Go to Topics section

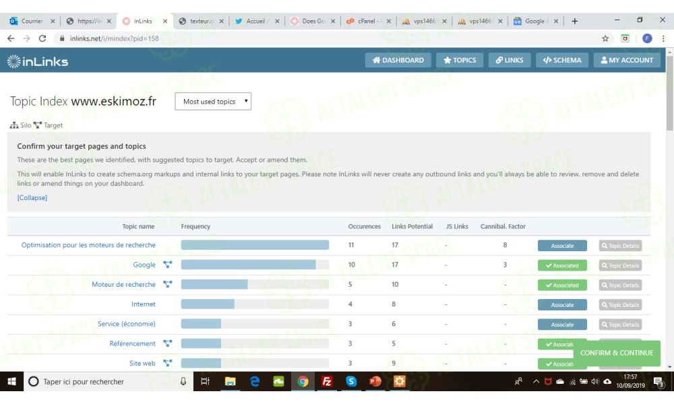[x=460, y=60]
